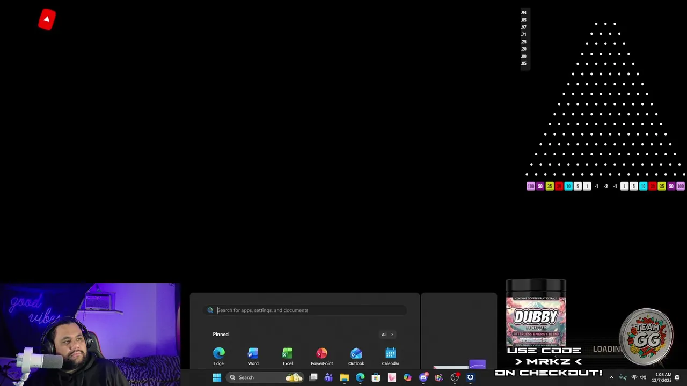Screen dimensions: 687x386
Task: Click the taskbar Search box
Action: [x=265, y=377]
